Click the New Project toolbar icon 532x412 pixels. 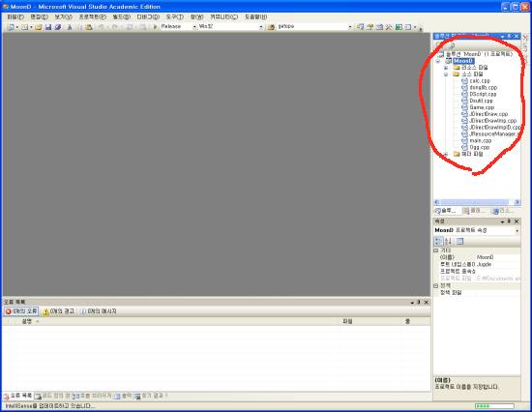(x=11, y=27)
